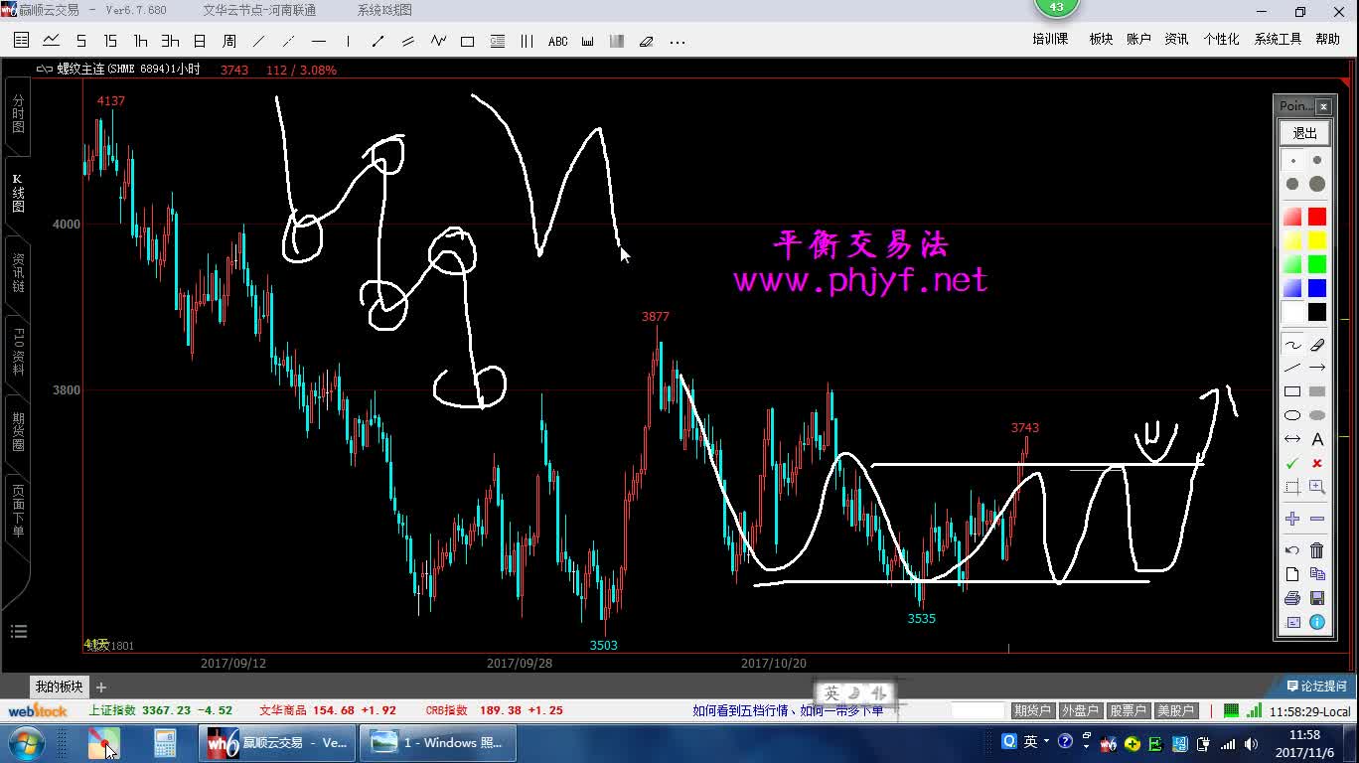The height and width of the screenshot is (763, 1359).
Task: Click the floppy disk save icon
Action: (x=1317, y=598)
